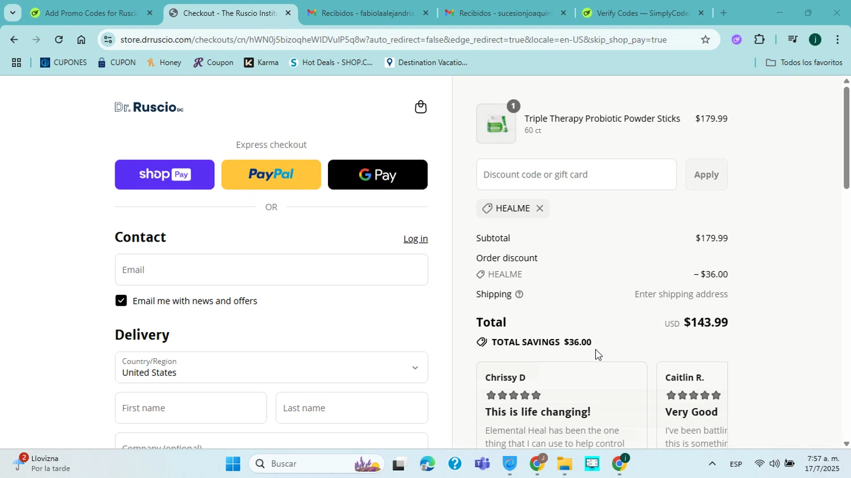Screen dimensions: 851x478
Task: Open Microsoft Edge from the taskbar
Action: click(427, 464)
